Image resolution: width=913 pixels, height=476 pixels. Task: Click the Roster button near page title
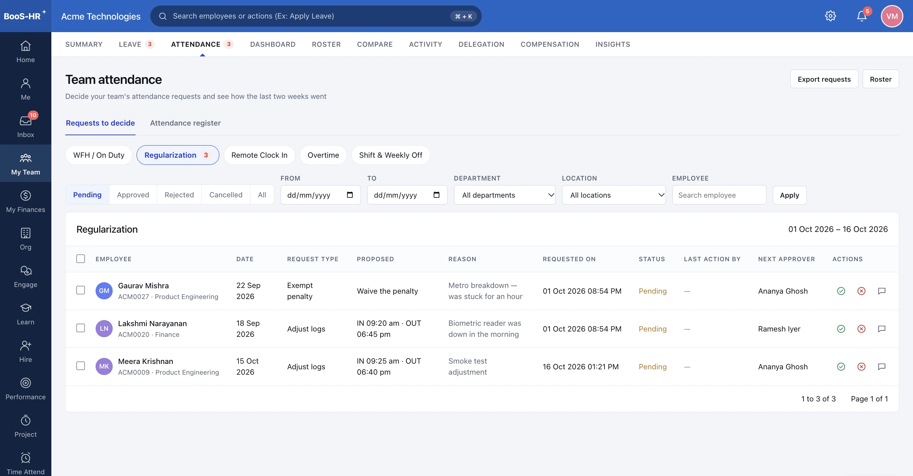(881, 79)
